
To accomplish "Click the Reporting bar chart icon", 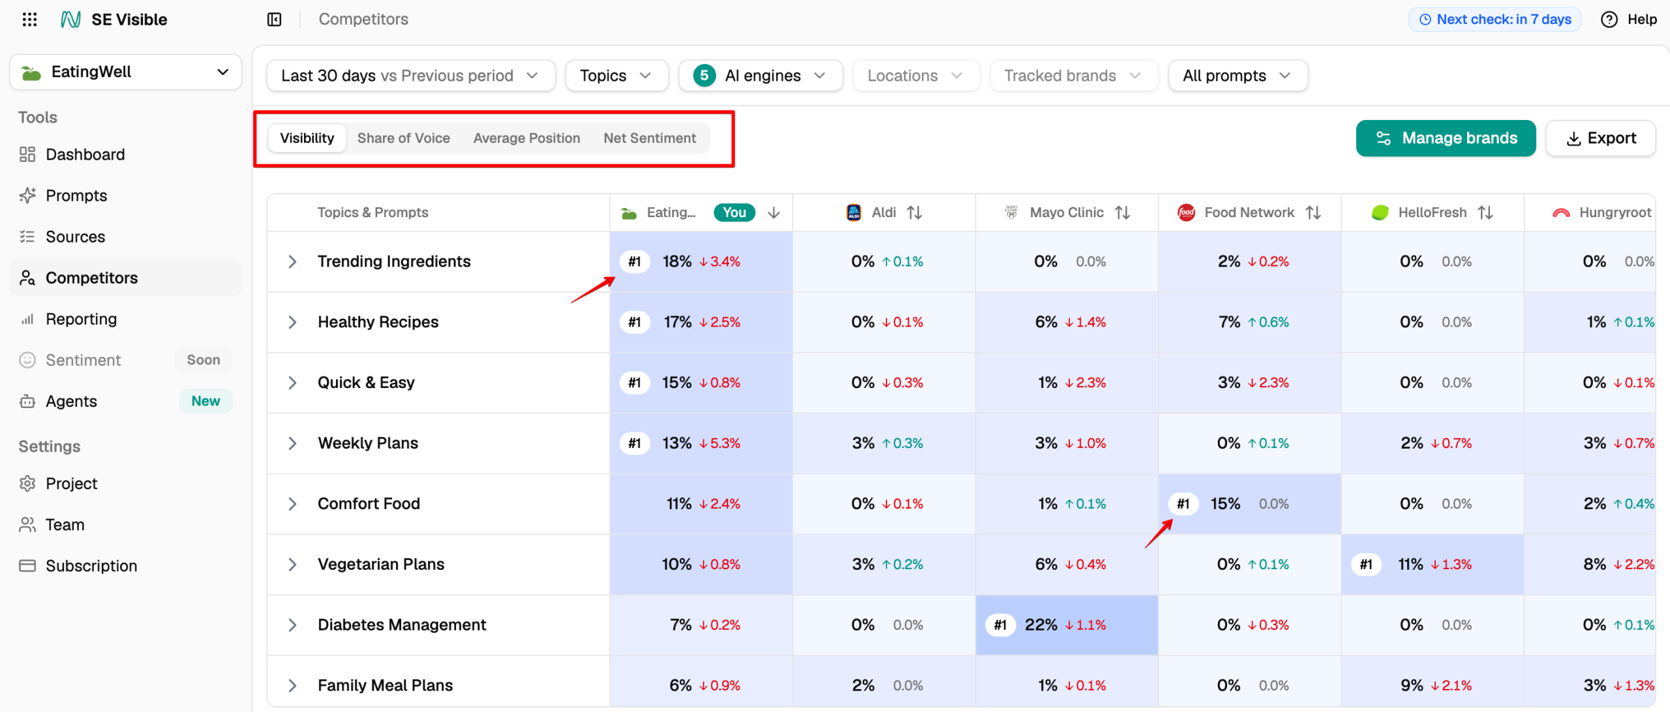I will (27, 319).
